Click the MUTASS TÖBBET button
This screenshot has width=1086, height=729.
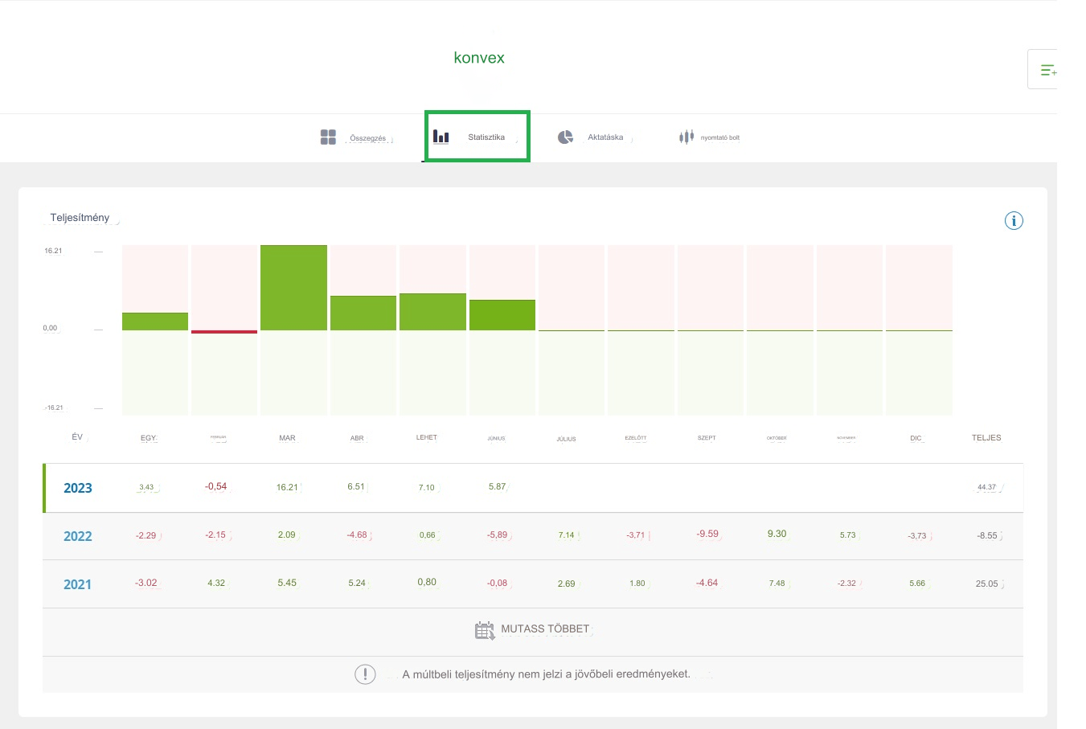point(544,629)
